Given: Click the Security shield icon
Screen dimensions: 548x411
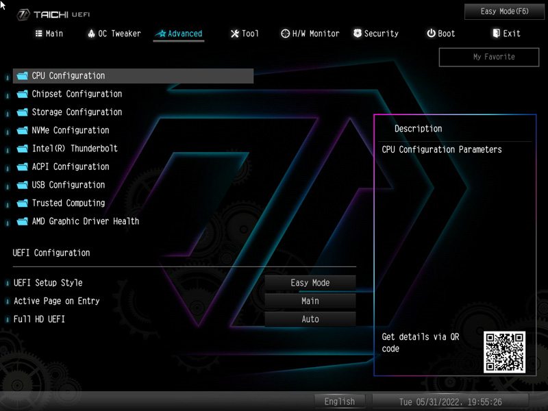Looking at the screenshot, I should 358,34.
